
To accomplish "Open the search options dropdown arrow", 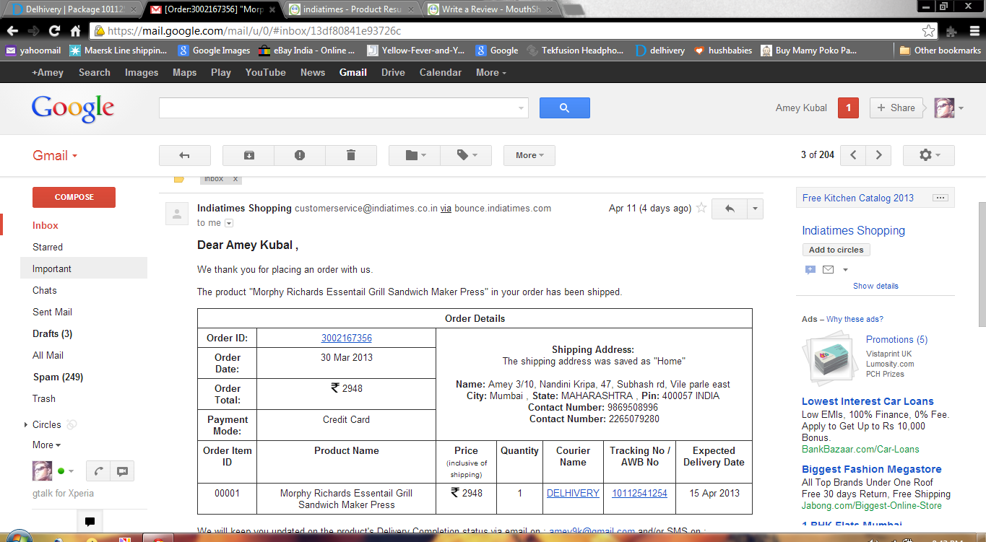I will pos(522,108).
